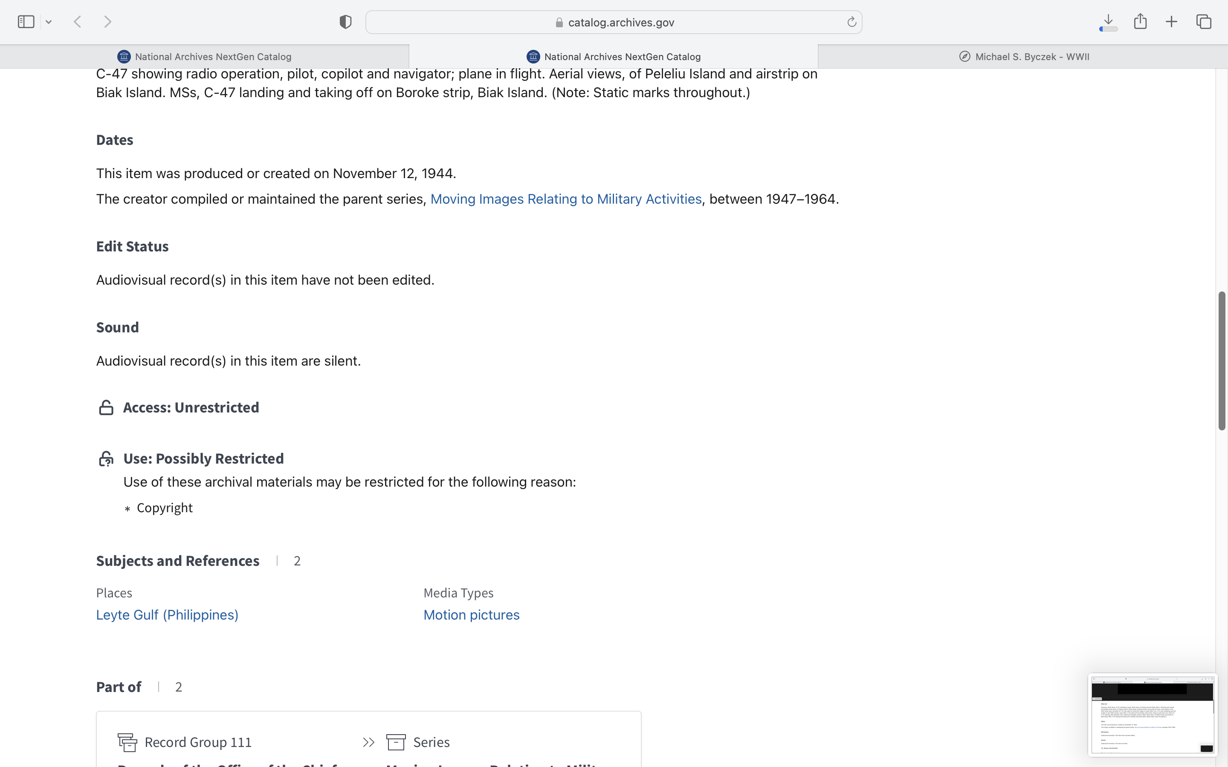Switch to the Michael S. Byczek tab

click(1023, 57)
